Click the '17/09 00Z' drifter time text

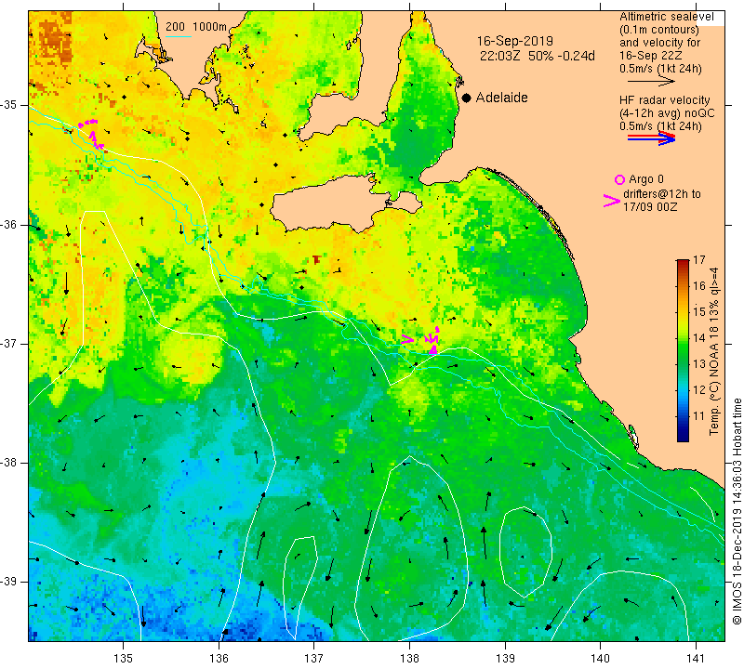(649, 207)
